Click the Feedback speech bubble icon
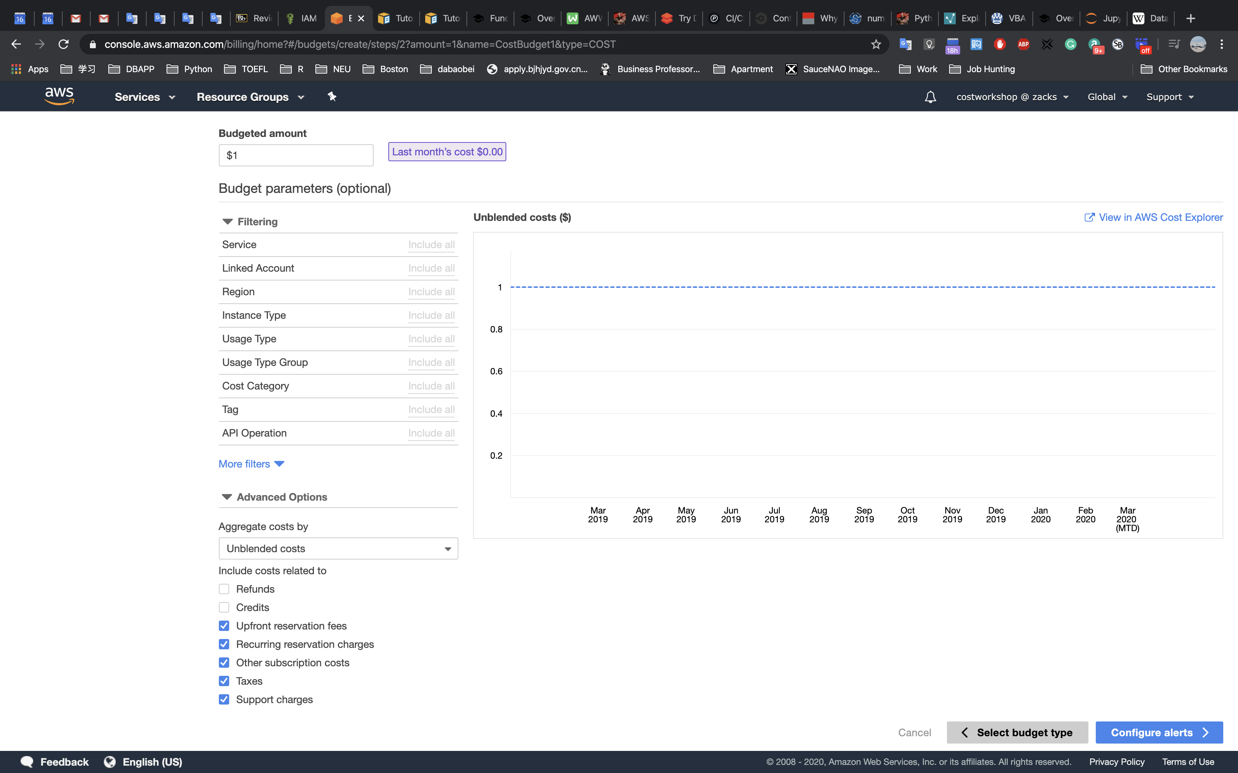Image resolution: width=1238 pixels, height=773 pixels. tap(27, 762)
